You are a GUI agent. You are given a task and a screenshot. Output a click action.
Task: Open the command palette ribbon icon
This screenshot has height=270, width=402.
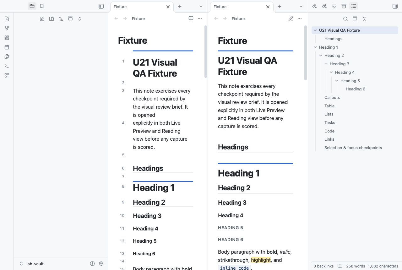coord(7,66)
